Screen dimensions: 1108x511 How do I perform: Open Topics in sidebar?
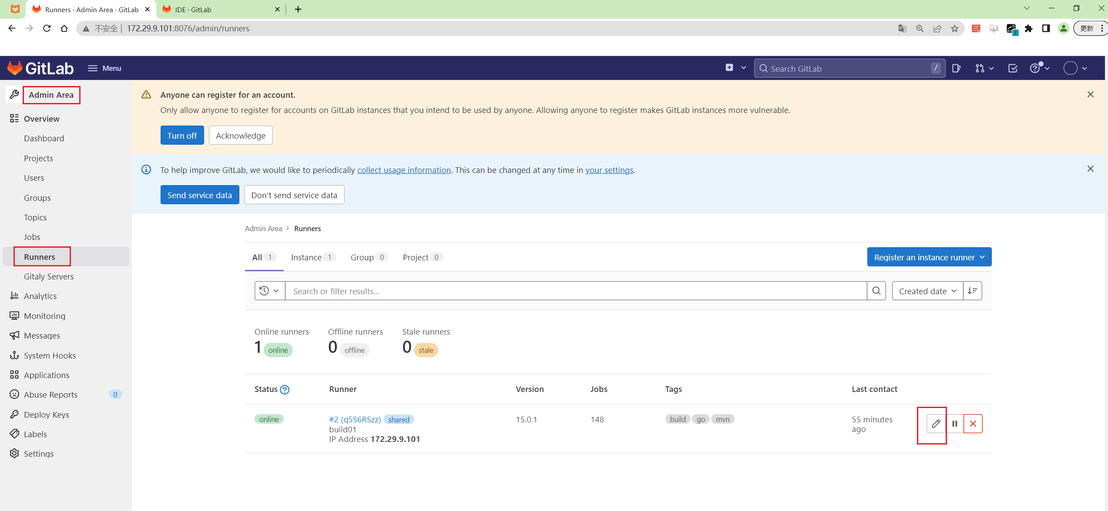coord(35,217)
